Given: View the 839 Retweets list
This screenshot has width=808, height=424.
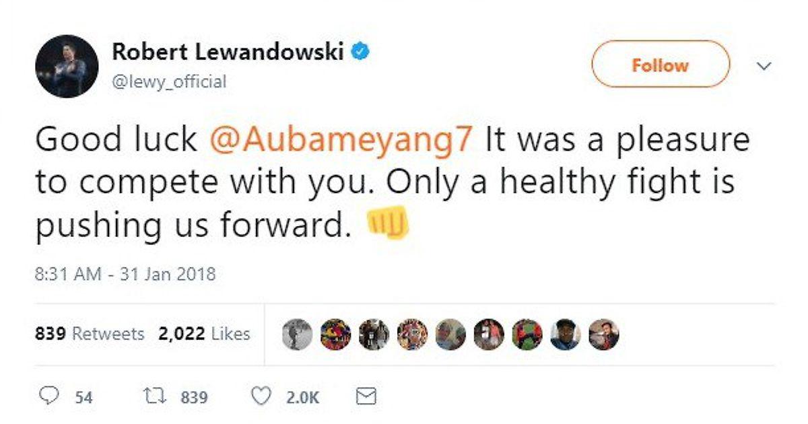Looking at the screenshot, I should 90,334.
